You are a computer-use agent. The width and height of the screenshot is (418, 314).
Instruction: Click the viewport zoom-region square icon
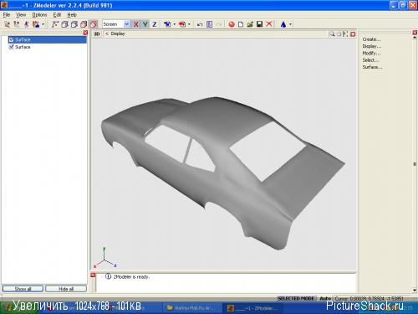coord(339,34)
